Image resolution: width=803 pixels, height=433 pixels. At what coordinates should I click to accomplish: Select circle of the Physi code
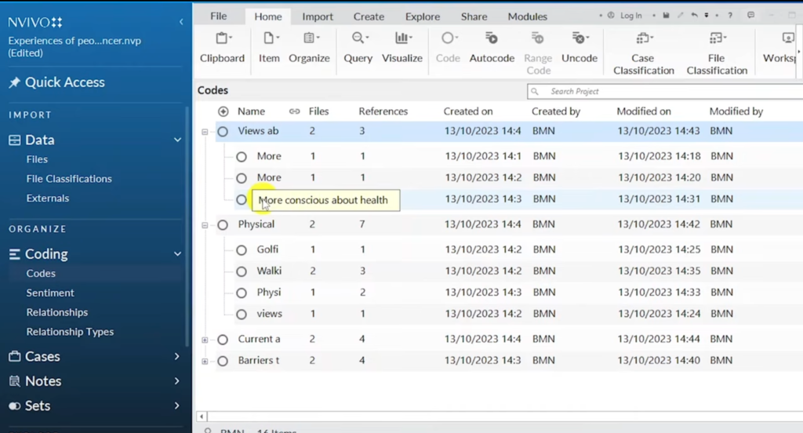tap(242, 293)
